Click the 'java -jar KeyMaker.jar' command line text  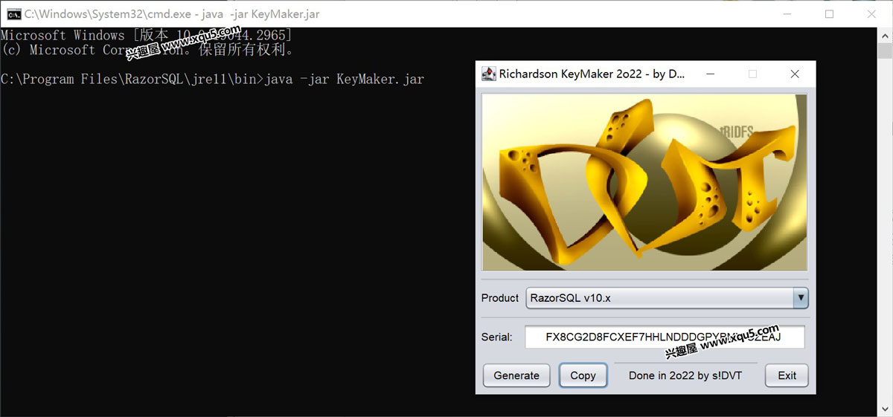pyautogui.click(x=345, y=80)
